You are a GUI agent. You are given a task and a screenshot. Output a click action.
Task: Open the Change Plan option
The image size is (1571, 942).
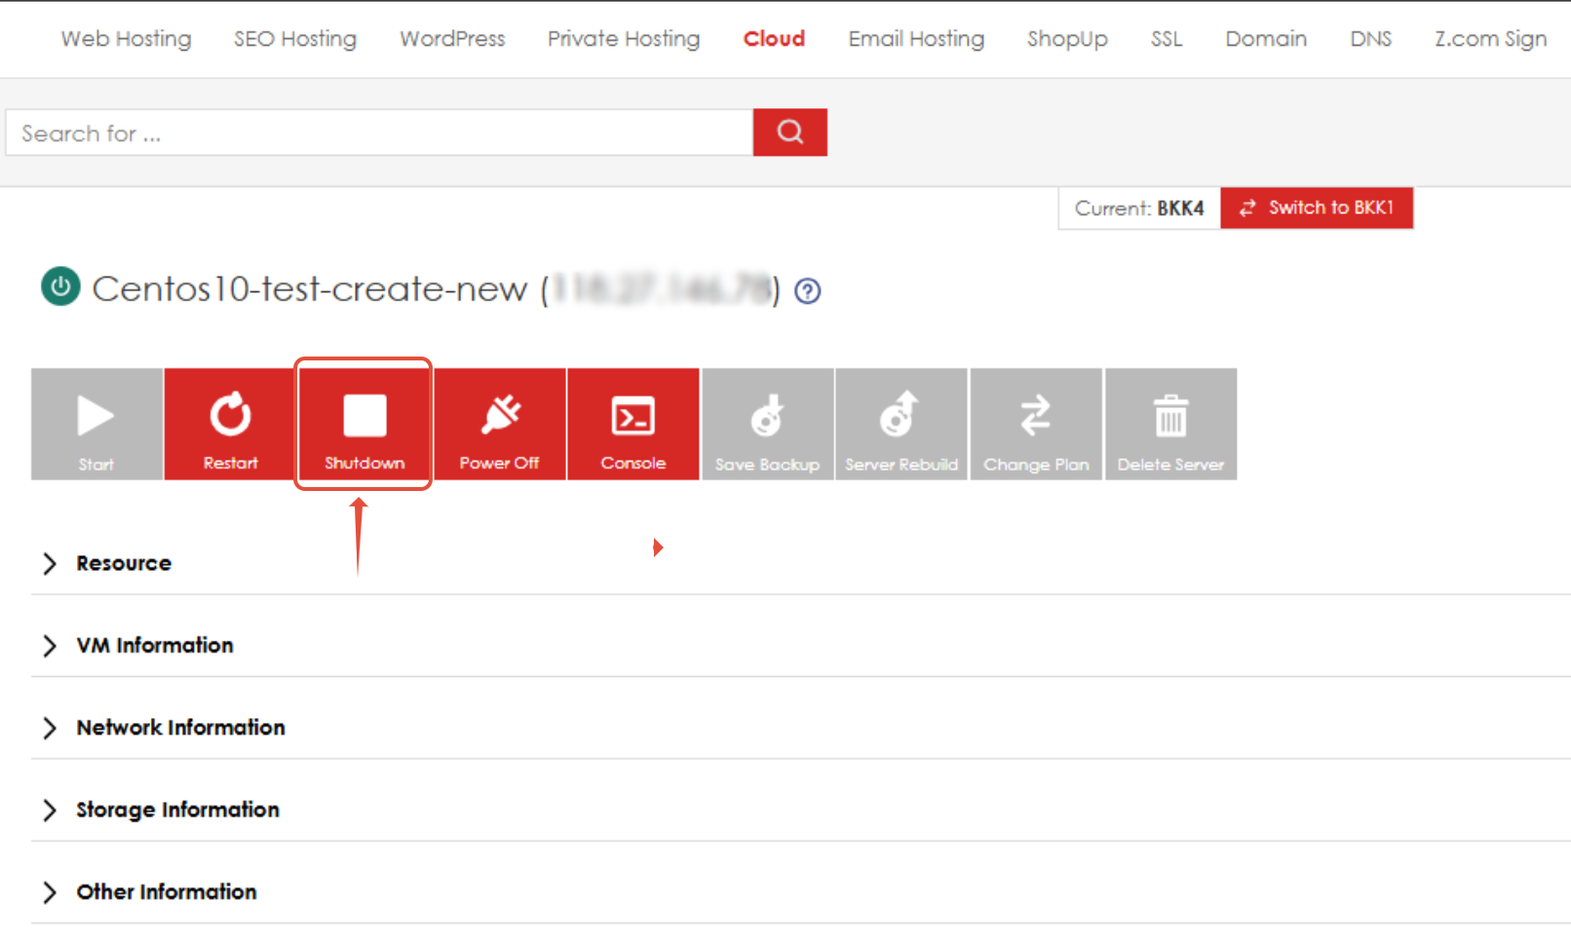[x=1036, y=424]
